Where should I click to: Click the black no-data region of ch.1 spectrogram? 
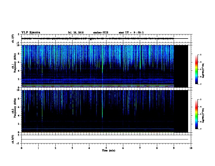(181, 66)
